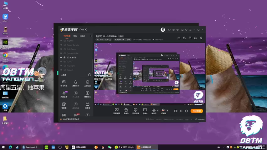This screenshot has height=150, width=267.
Task: Add multimedia source in bottom toolbar
Action: (x=145, y=111)
